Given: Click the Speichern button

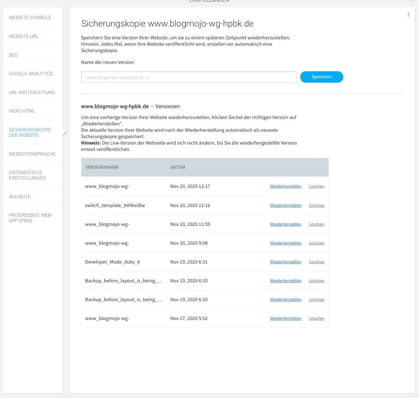Looking at the screenshot, I should (x=321, y=77).
